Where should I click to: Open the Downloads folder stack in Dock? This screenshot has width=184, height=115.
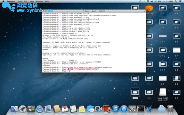pos(162,109)
